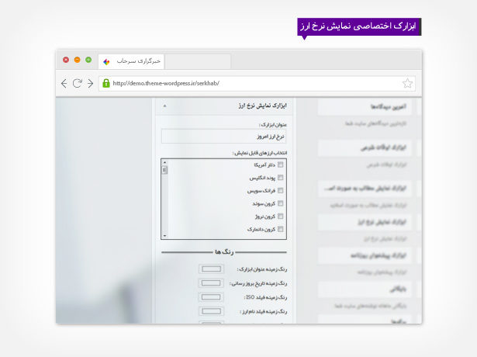Close the browser window with the red button

point(66,60)
